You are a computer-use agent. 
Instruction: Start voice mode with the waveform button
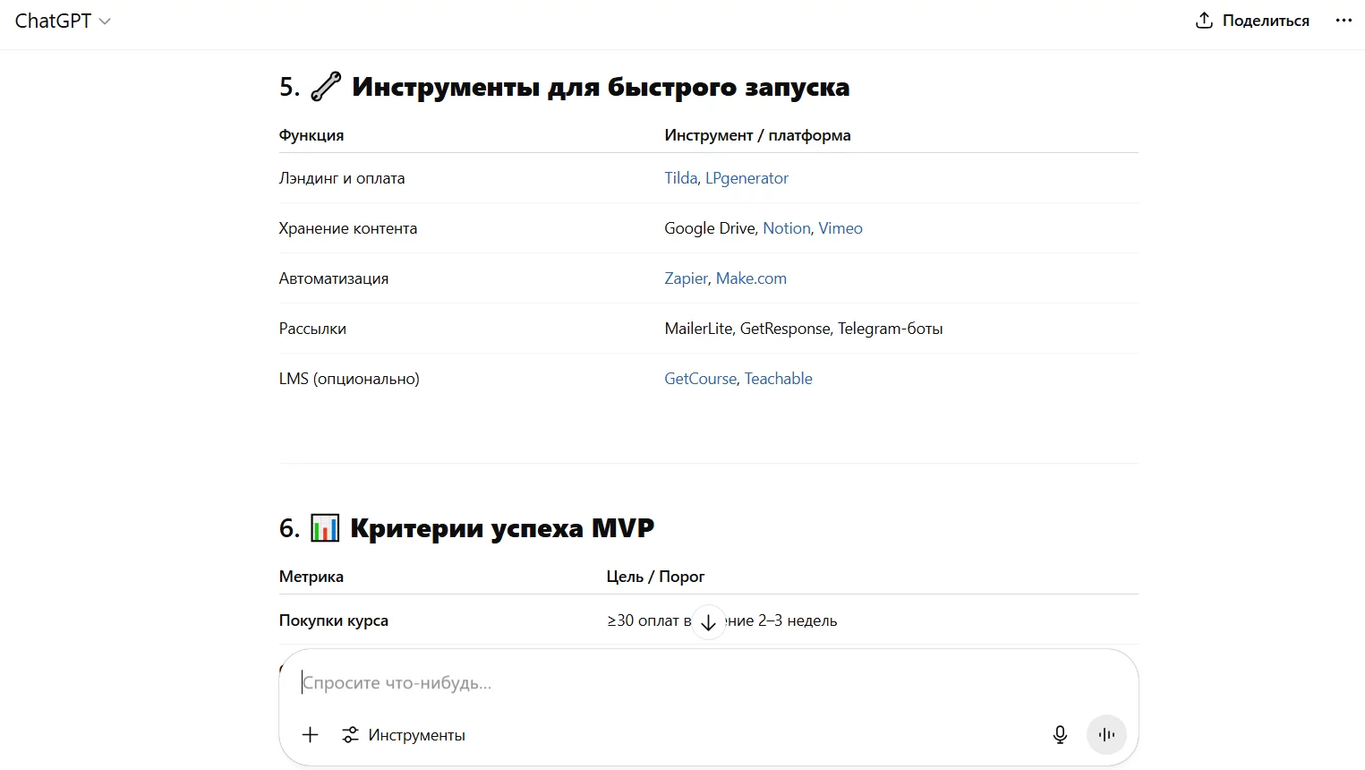[x=1106, y=735]
